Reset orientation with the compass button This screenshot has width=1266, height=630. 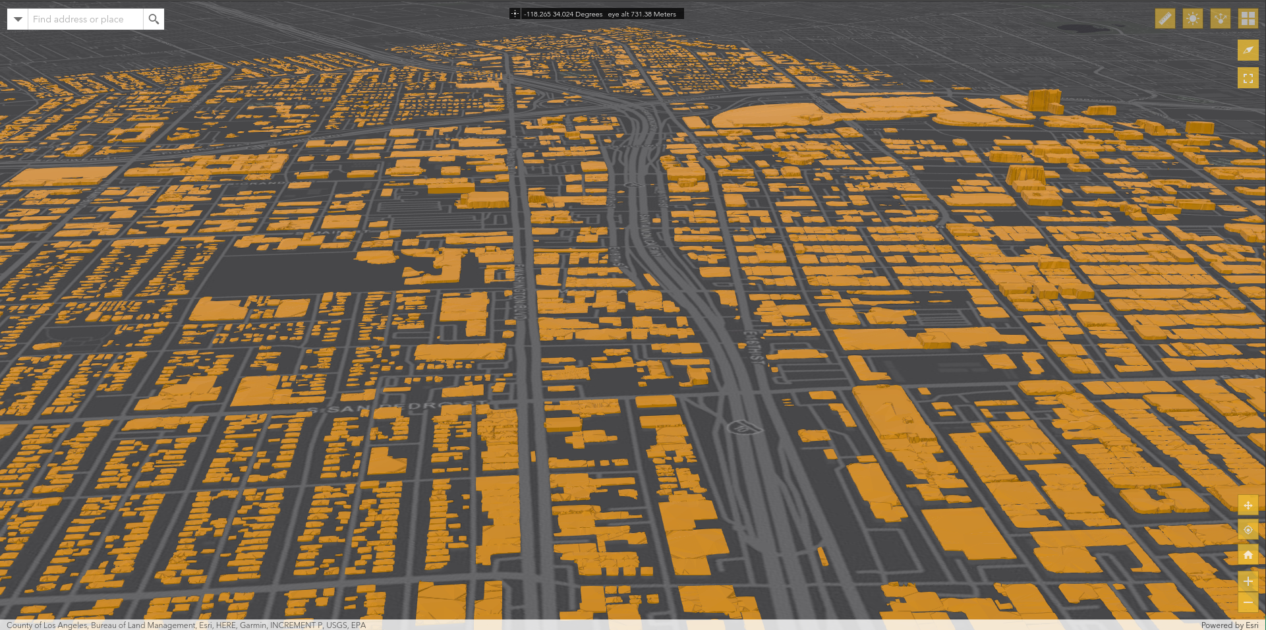1248,50
